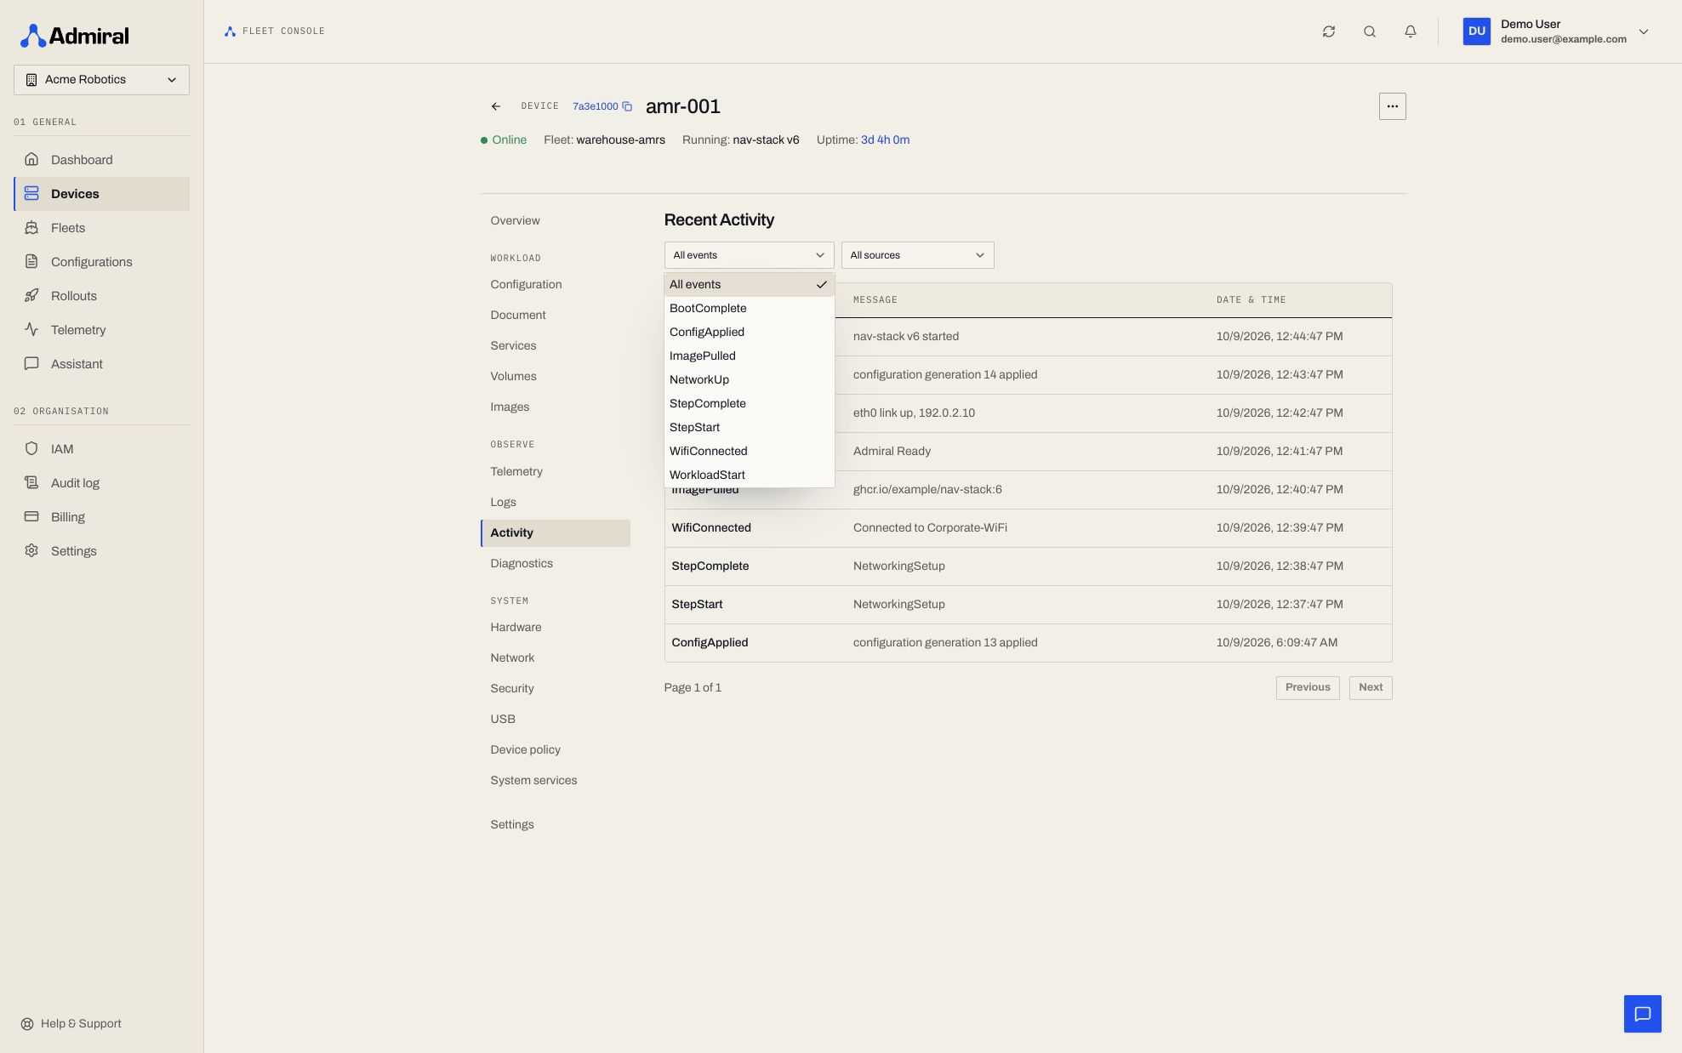Screen dimensions: 1682x1053
Task: Open the Logs section
Action: click(x=555, y=503)
